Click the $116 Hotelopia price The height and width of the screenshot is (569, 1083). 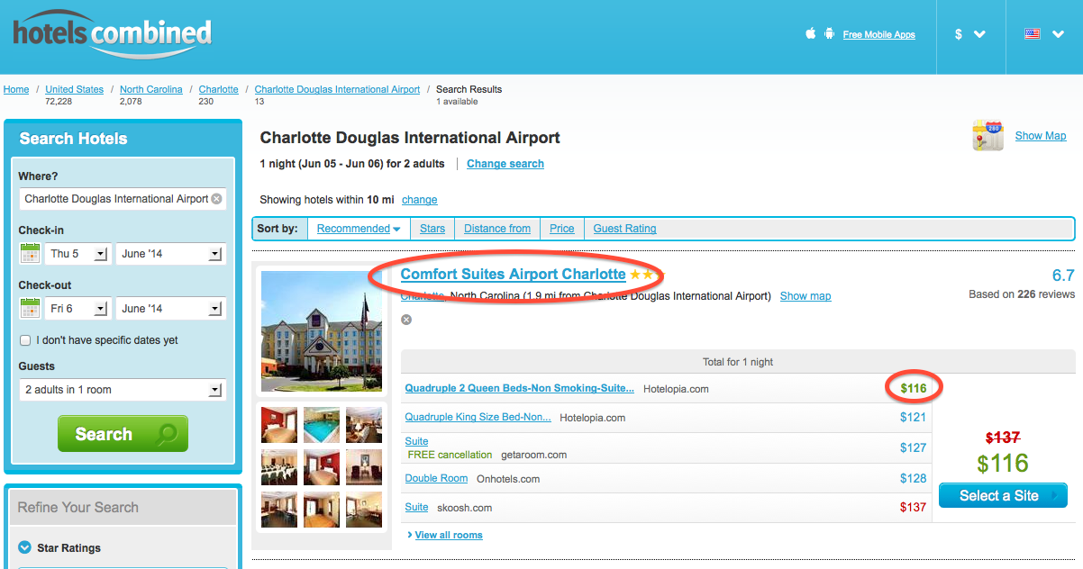click(x=914, y=388)
